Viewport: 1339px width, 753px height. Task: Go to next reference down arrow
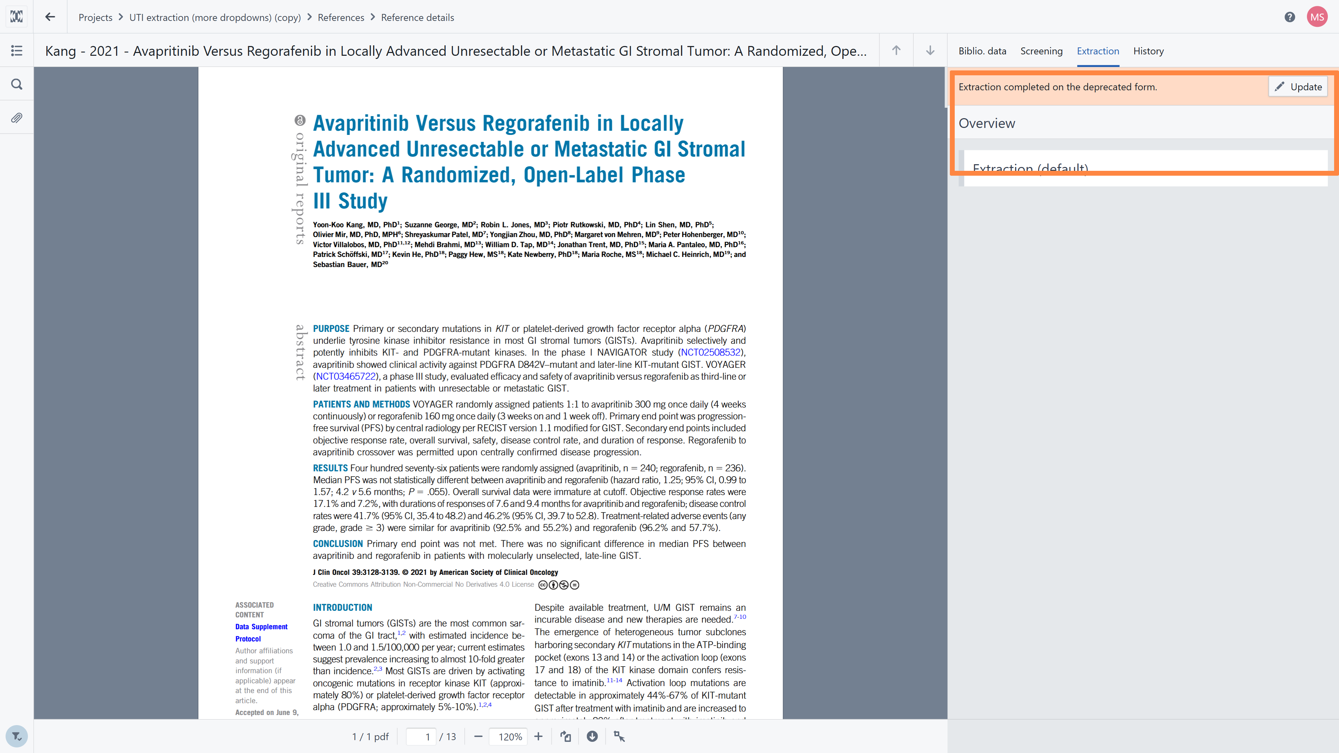click(x=930, y=51)
